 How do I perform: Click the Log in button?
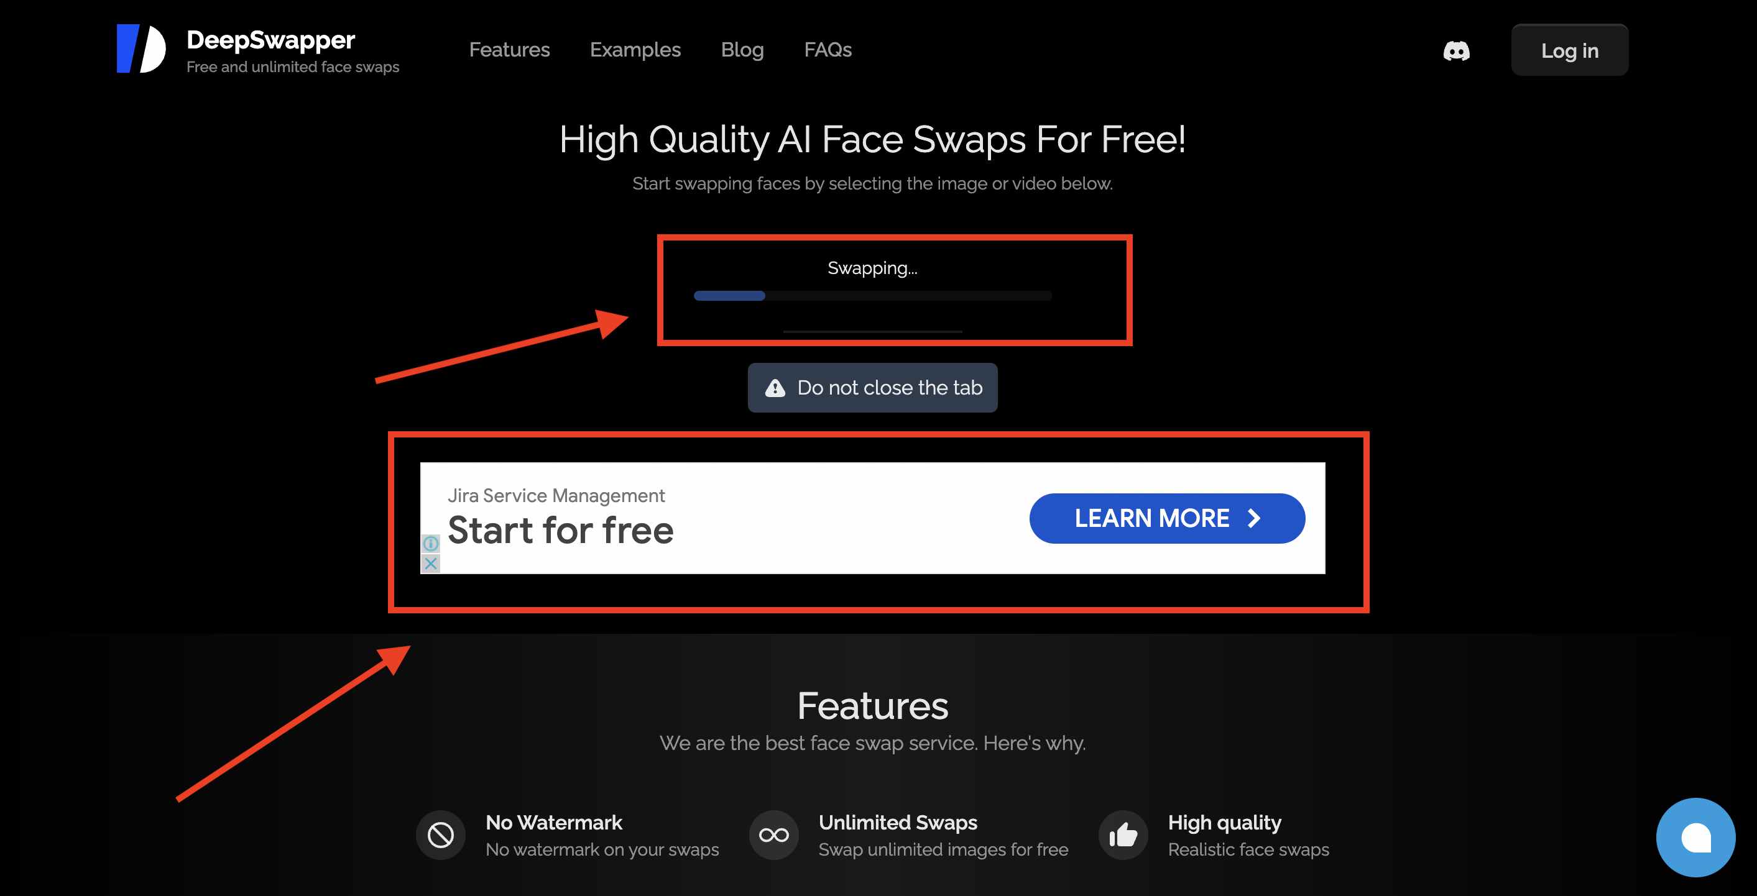1569,49
